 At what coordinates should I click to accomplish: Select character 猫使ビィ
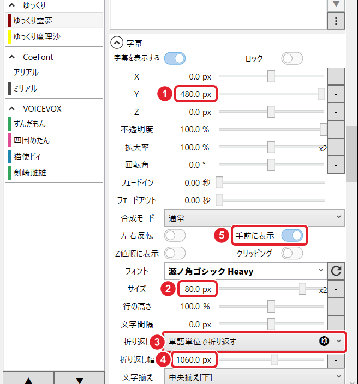(54, 157)
